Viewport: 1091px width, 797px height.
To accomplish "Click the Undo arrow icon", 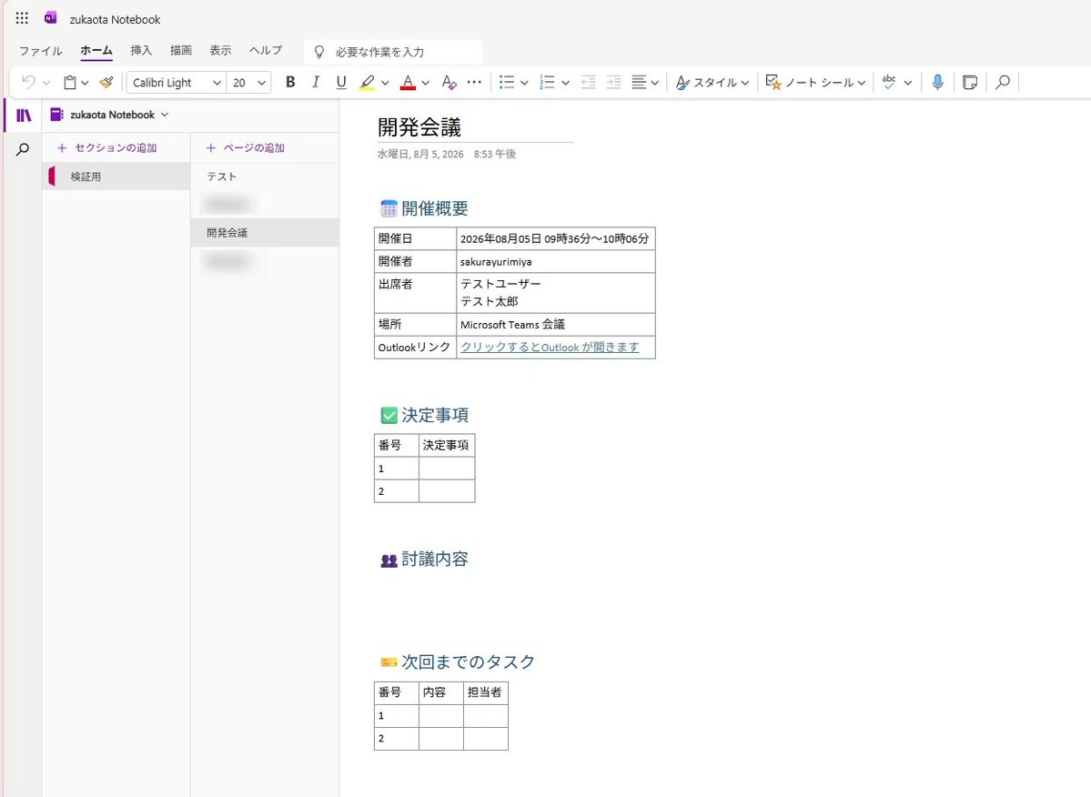I will point(28,82).
